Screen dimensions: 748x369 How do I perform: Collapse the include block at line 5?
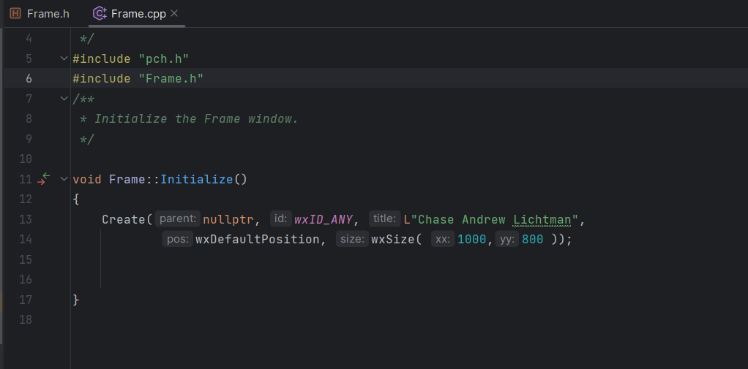[x=64, y=58]
